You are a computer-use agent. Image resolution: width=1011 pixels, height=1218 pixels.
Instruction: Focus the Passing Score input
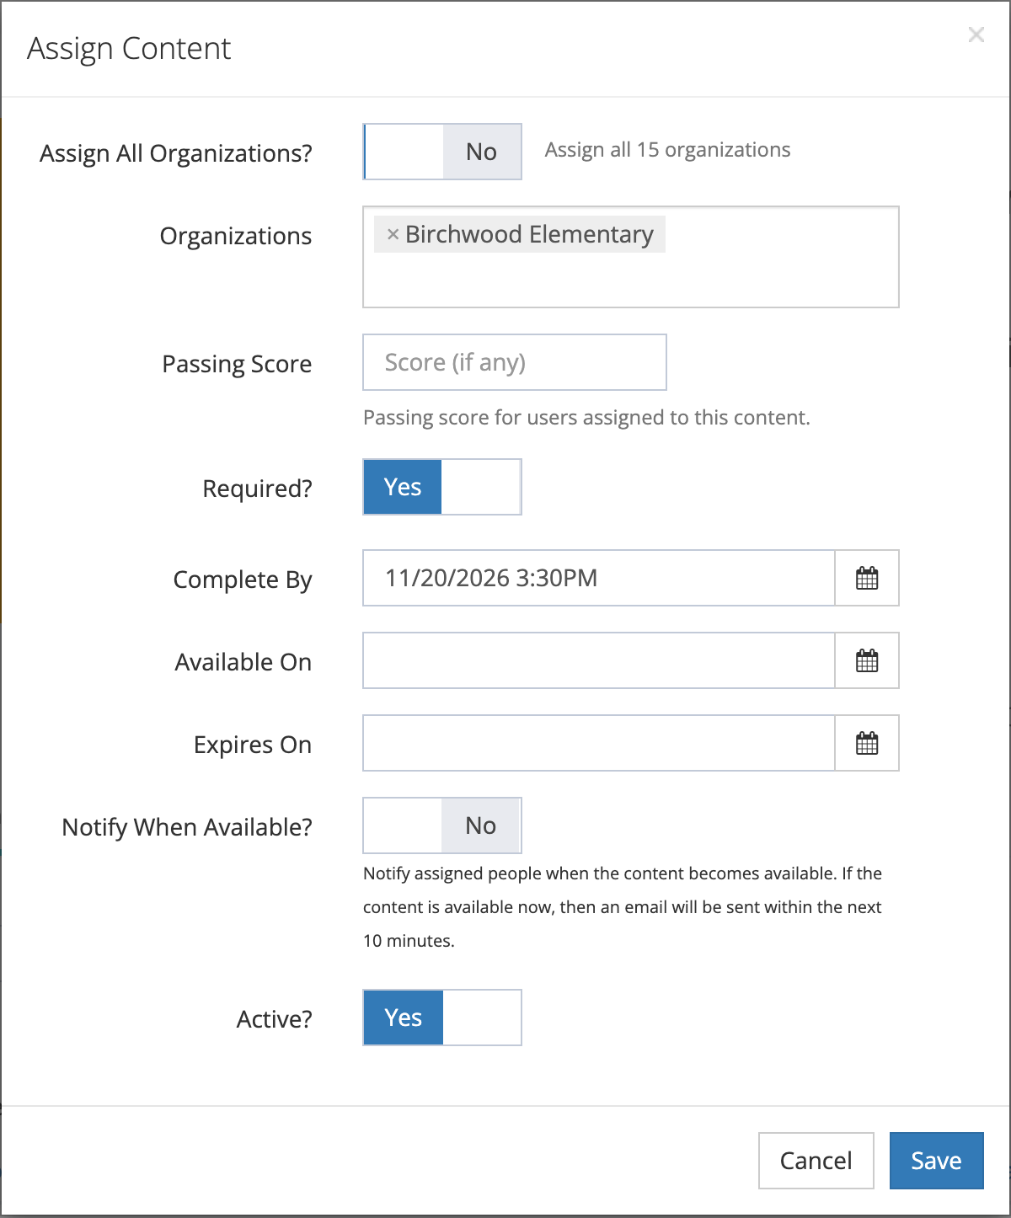(515, 362)
